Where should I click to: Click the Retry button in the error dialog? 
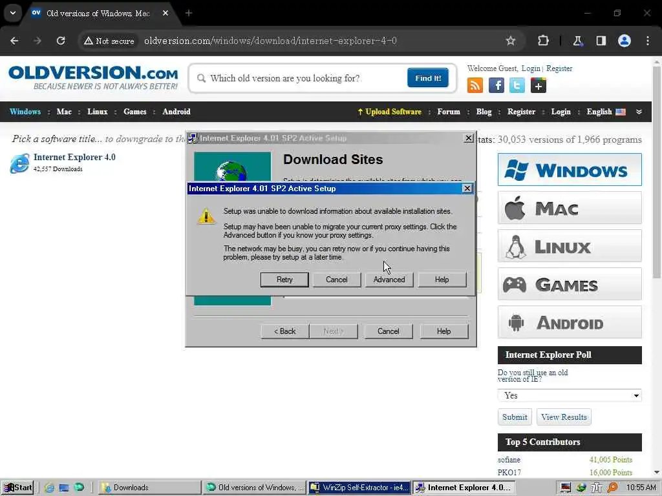tap(284, 280)
